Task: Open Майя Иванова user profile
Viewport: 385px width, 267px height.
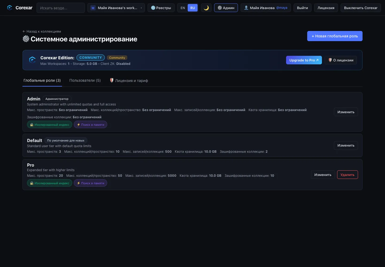Action: click(x=266, y=8)
